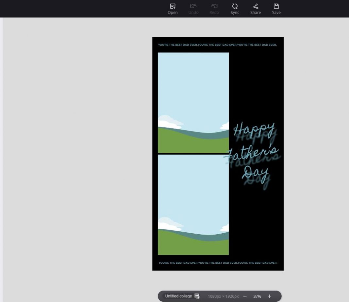Open an image with the Open icon
The image size is (349, 302).
(x=173, y=7)
